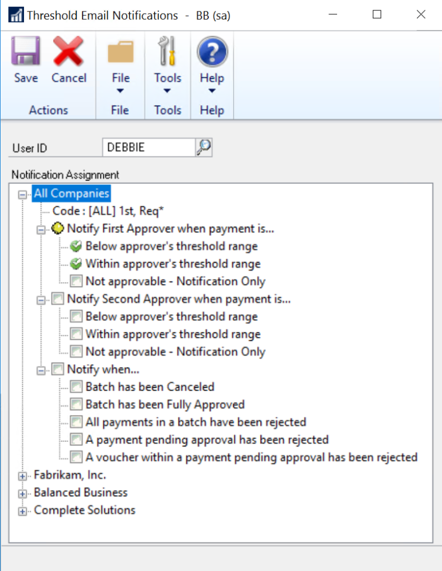This screenshot has width=442, height=571.
Task: Click the Actions group label
Action: [x=48, y=110]
